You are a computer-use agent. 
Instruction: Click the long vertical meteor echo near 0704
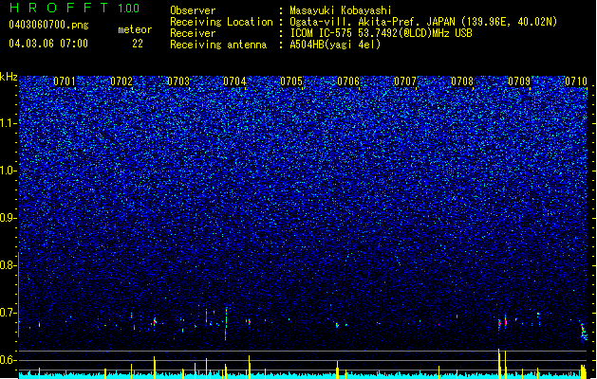coord(226,323)
